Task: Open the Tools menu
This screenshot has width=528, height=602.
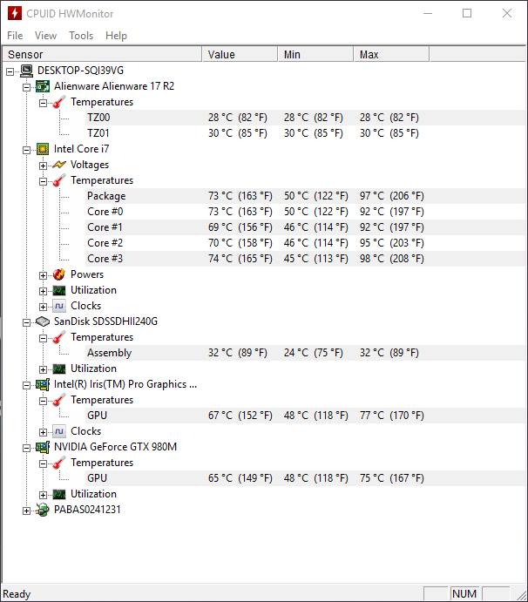Action: point(81,36)
